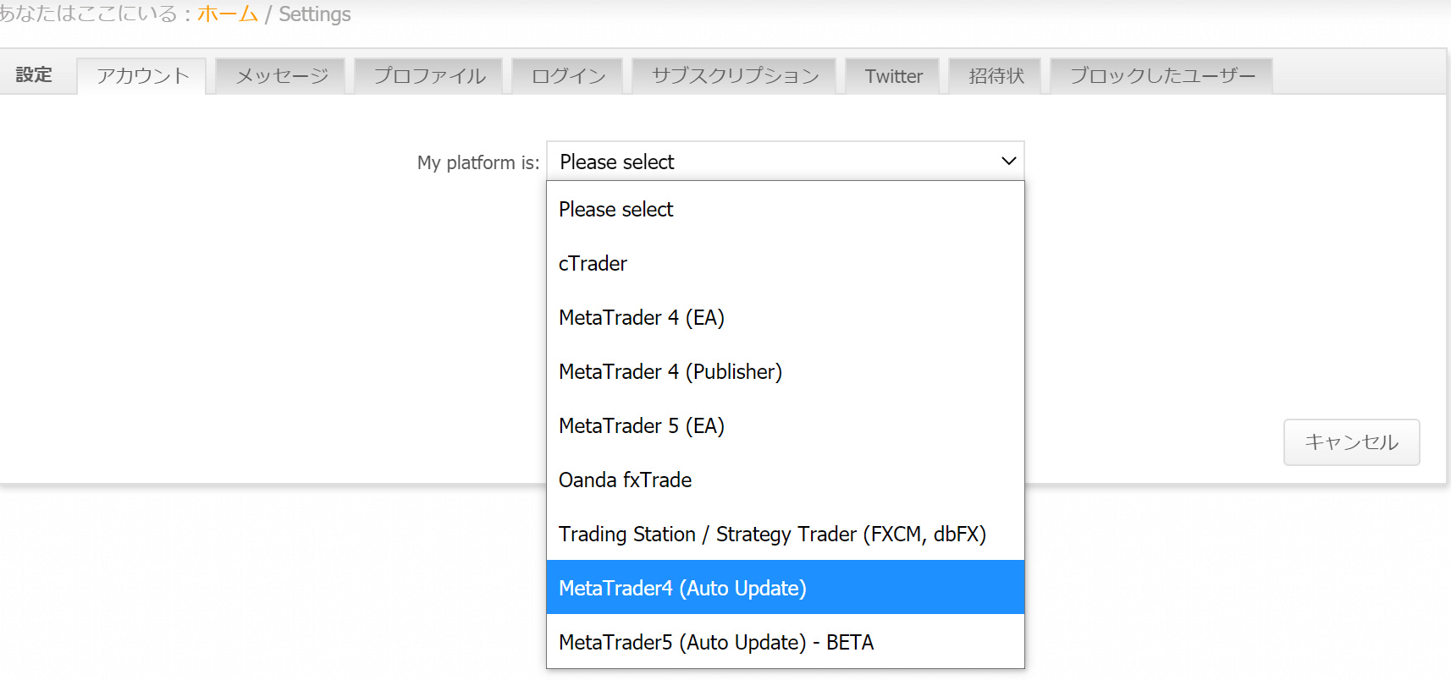Open the プロファイル tab
Screen dimensions: 1451x680
tap(429, 76)
